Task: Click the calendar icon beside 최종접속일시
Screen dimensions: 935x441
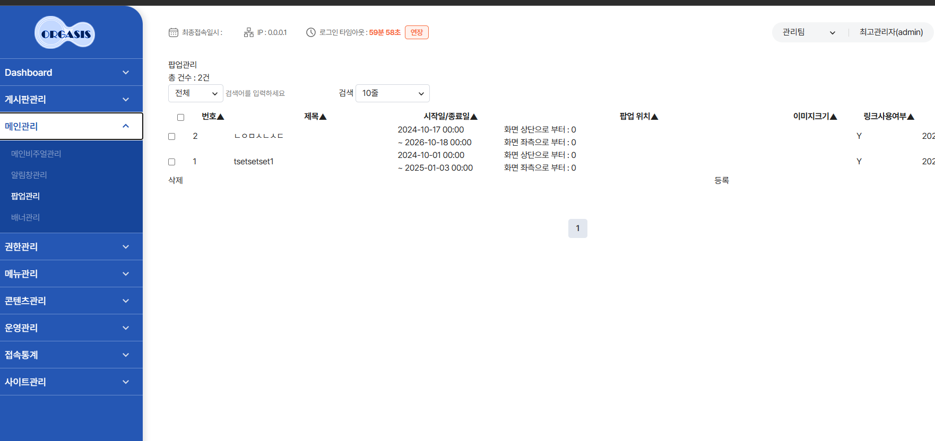Action: 174,32
